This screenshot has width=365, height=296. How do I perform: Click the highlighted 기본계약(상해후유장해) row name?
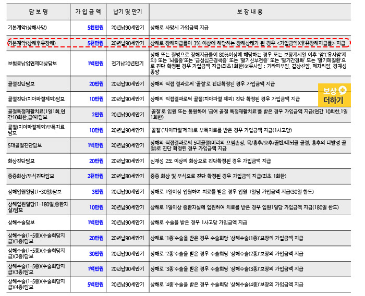coord(30,43)
